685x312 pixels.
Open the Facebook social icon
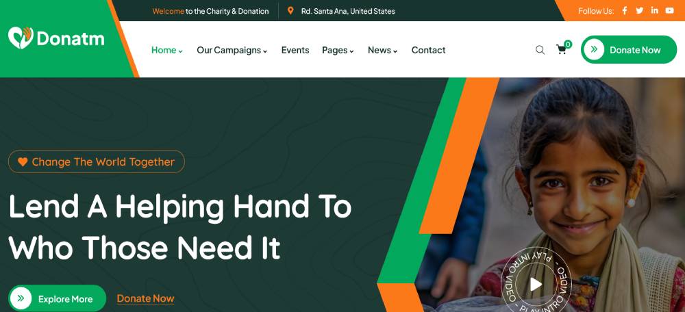coord(625,11)
